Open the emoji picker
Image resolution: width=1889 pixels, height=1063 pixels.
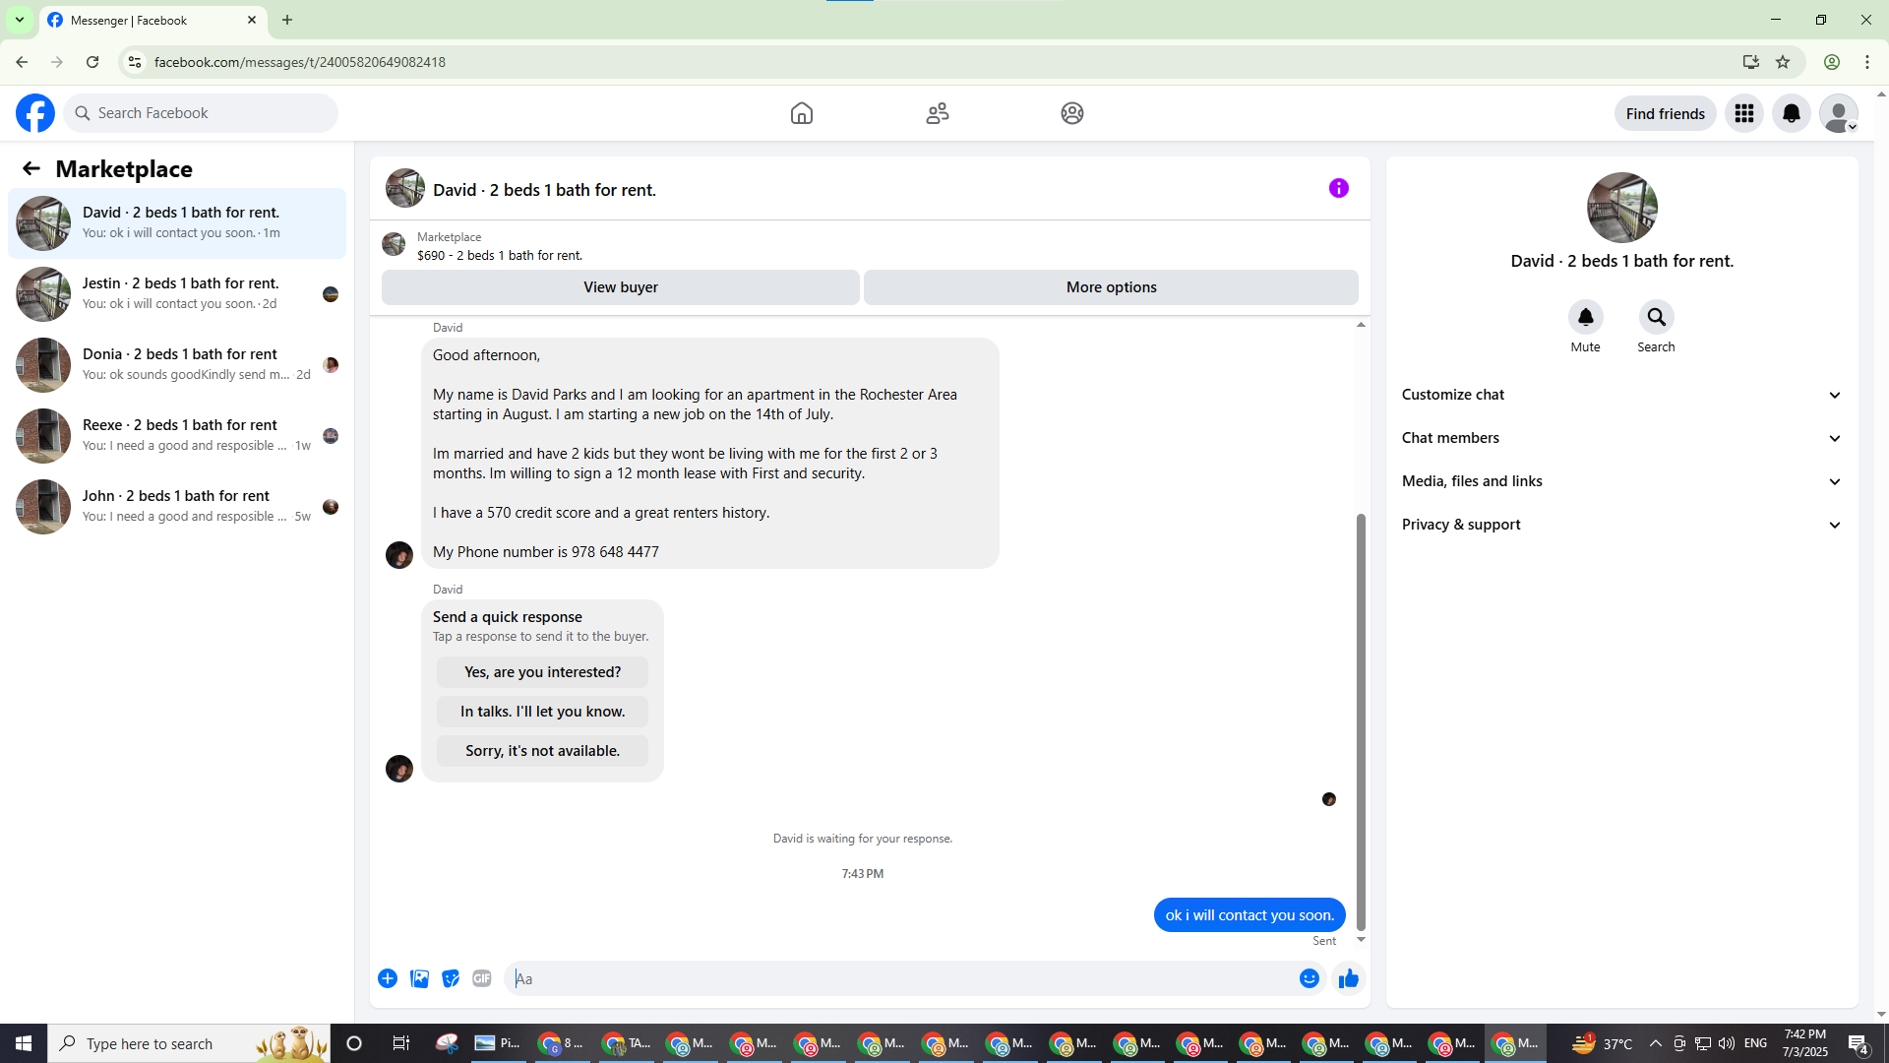coord(1309,978)
